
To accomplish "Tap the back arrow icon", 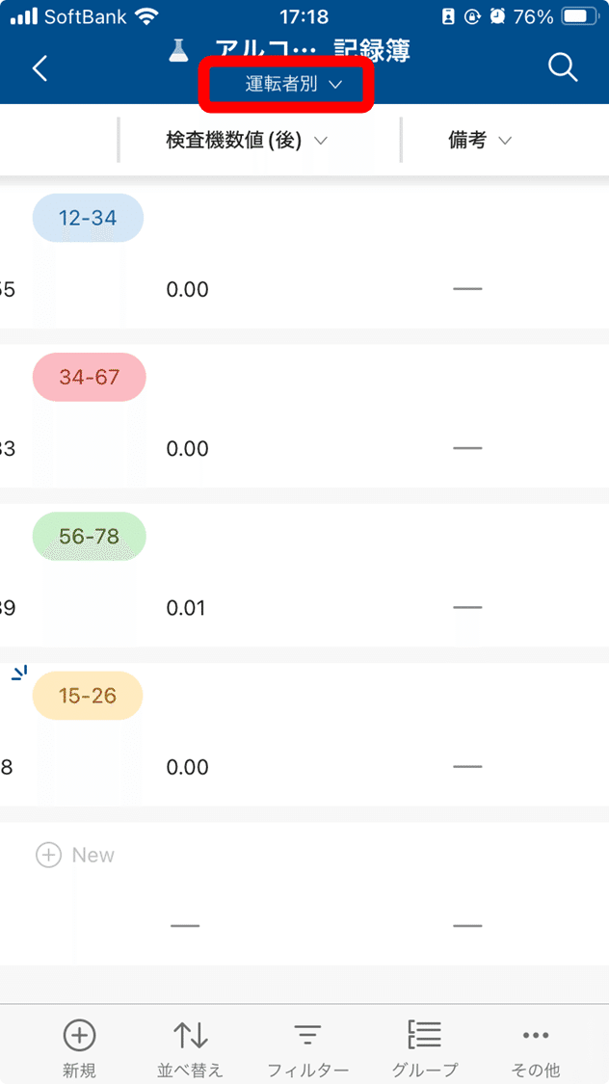I will 40,68.
